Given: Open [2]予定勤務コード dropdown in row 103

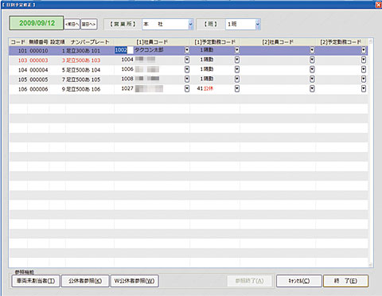Looking at the screenshot, I should point(364,60).
